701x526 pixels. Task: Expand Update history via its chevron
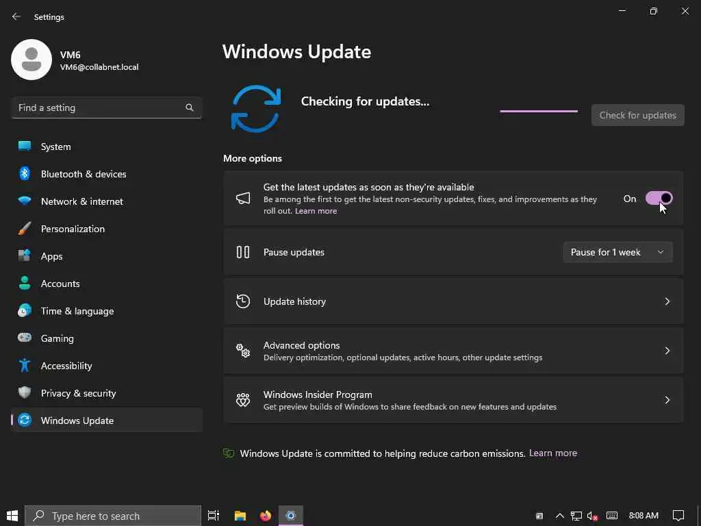tap(667, 301)
